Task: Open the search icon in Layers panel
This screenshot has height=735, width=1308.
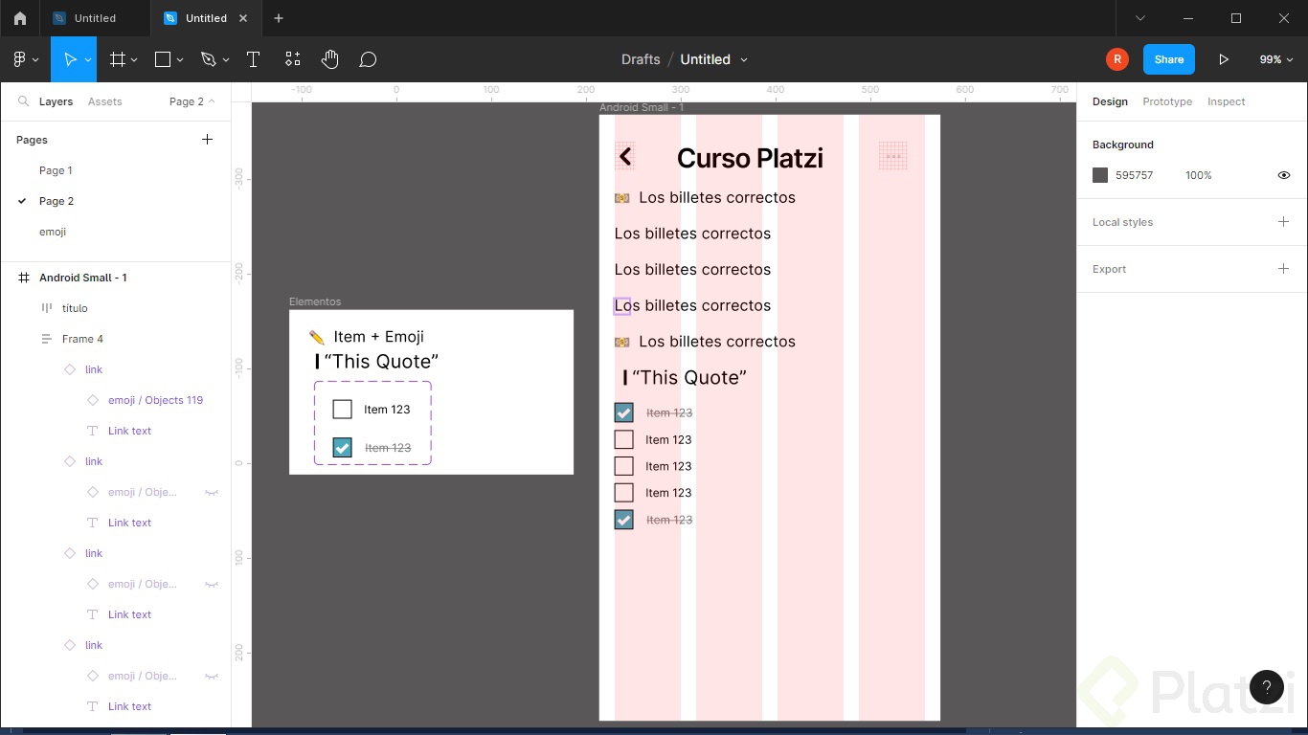Action: 23,101
